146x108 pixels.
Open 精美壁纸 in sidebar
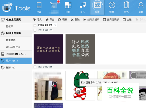click(16, 40)
